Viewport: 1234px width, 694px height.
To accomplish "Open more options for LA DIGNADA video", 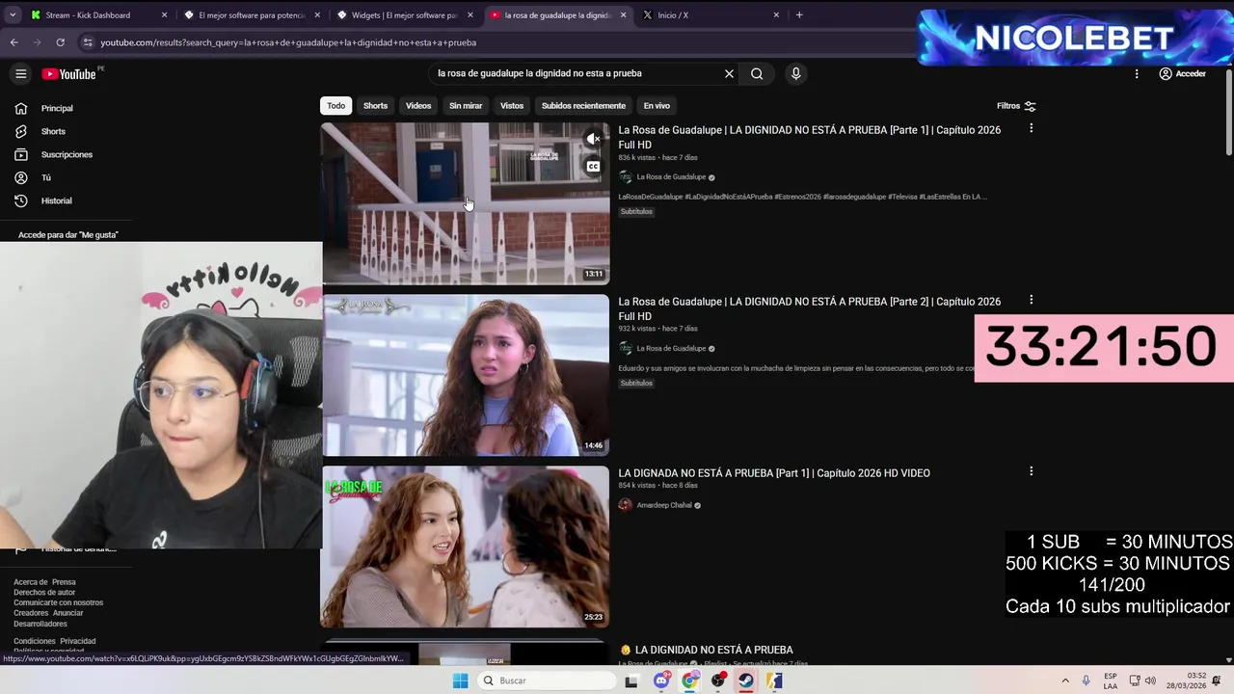I will point(1031,471).
